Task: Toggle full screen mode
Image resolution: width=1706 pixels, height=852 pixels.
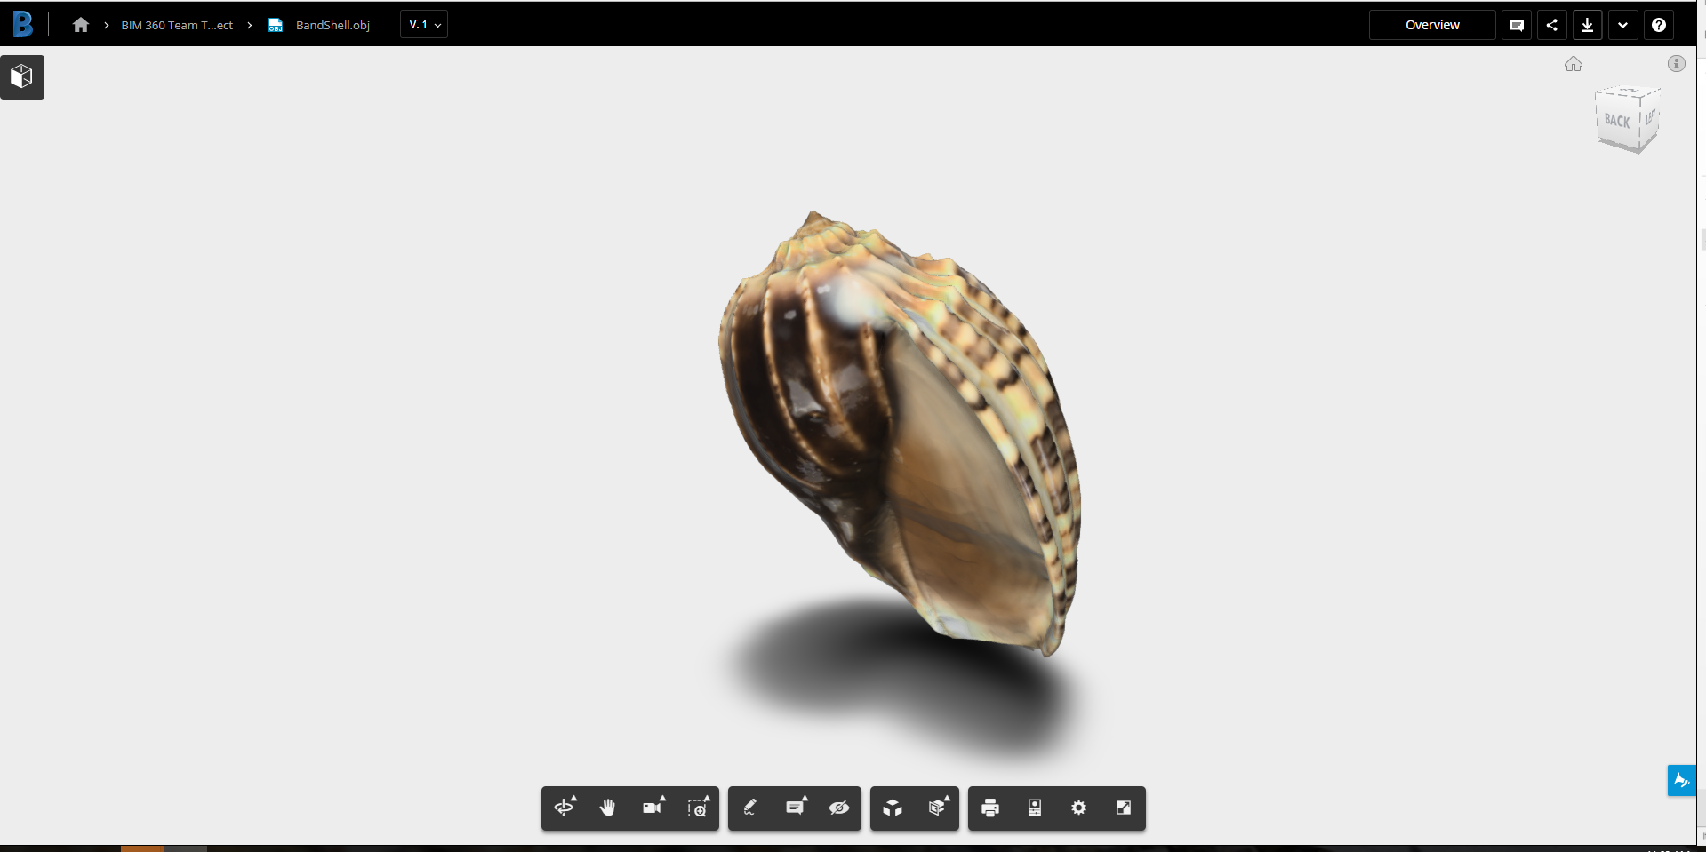Action: coord(1123,808)
